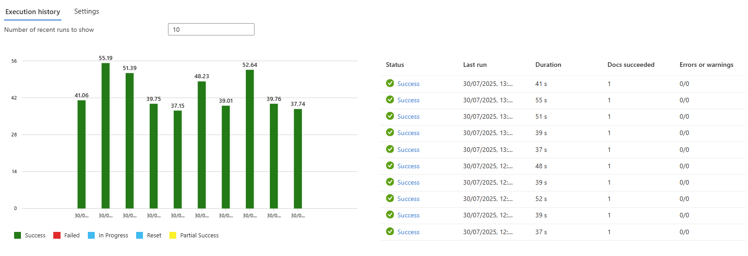Select the chart bar labeled 48.23

pos(202,145)
